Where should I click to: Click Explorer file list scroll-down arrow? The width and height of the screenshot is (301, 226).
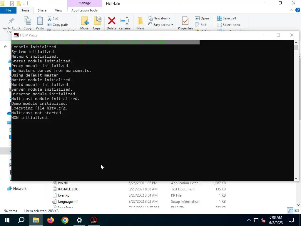point(299,205)
